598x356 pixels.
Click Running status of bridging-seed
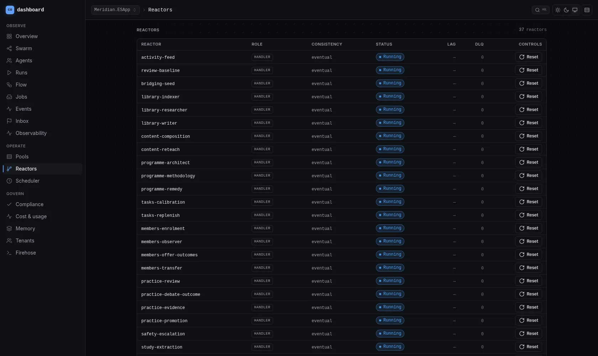click(x=390, y=83)
